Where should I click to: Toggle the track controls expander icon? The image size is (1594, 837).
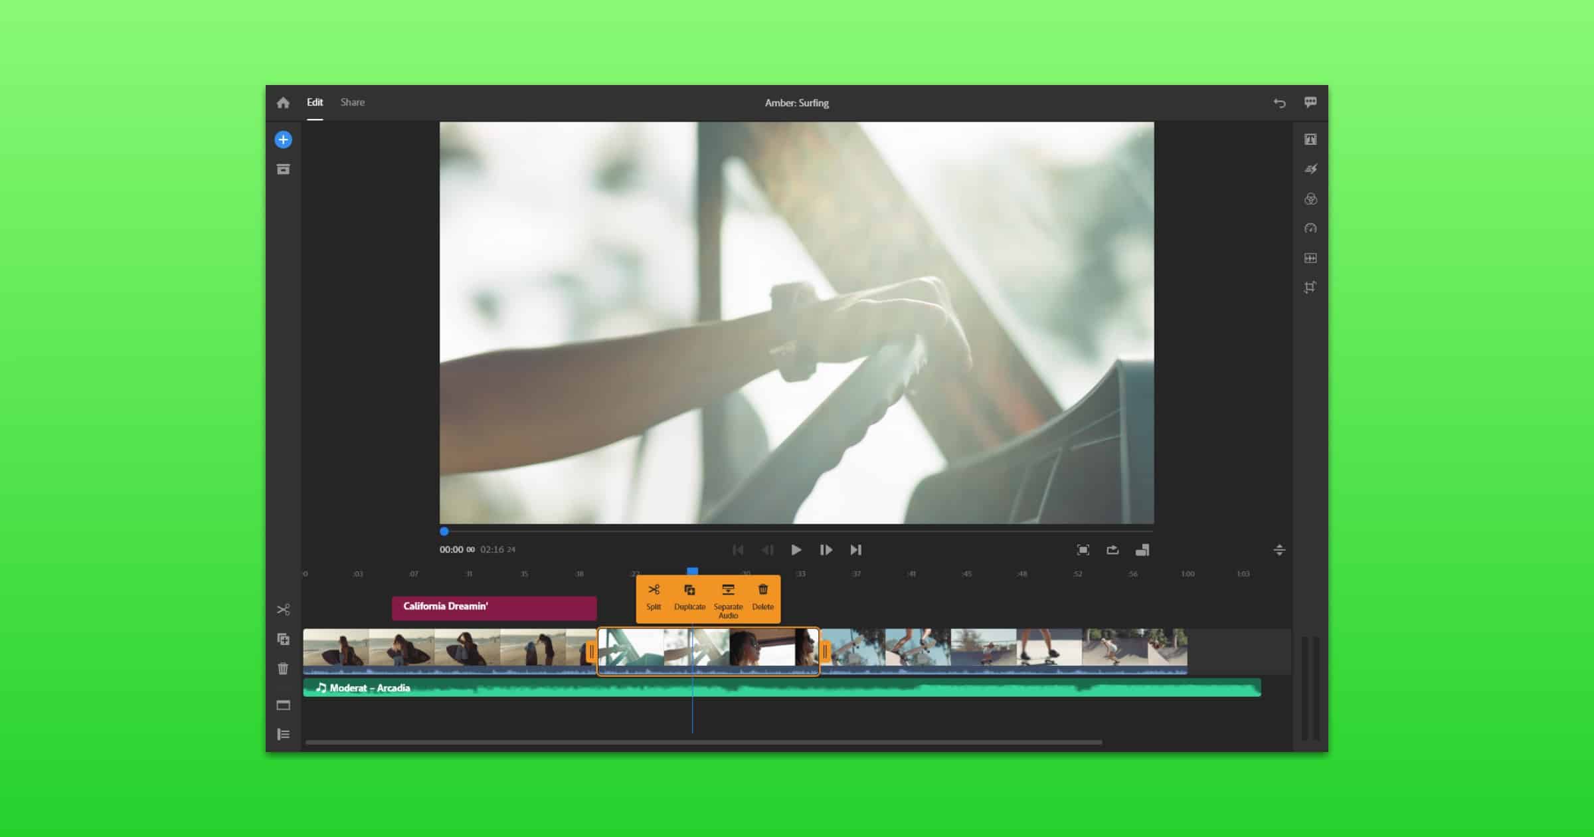click(x=283, y=734)
